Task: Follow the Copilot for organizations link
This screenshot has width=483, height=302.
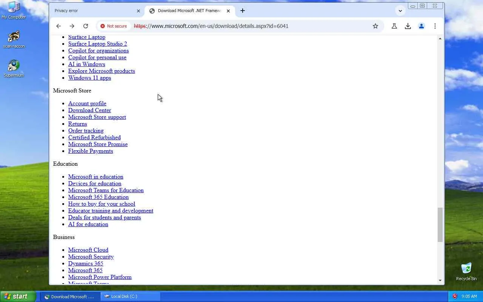Action: pyautogui.click(x=98, y=51)
